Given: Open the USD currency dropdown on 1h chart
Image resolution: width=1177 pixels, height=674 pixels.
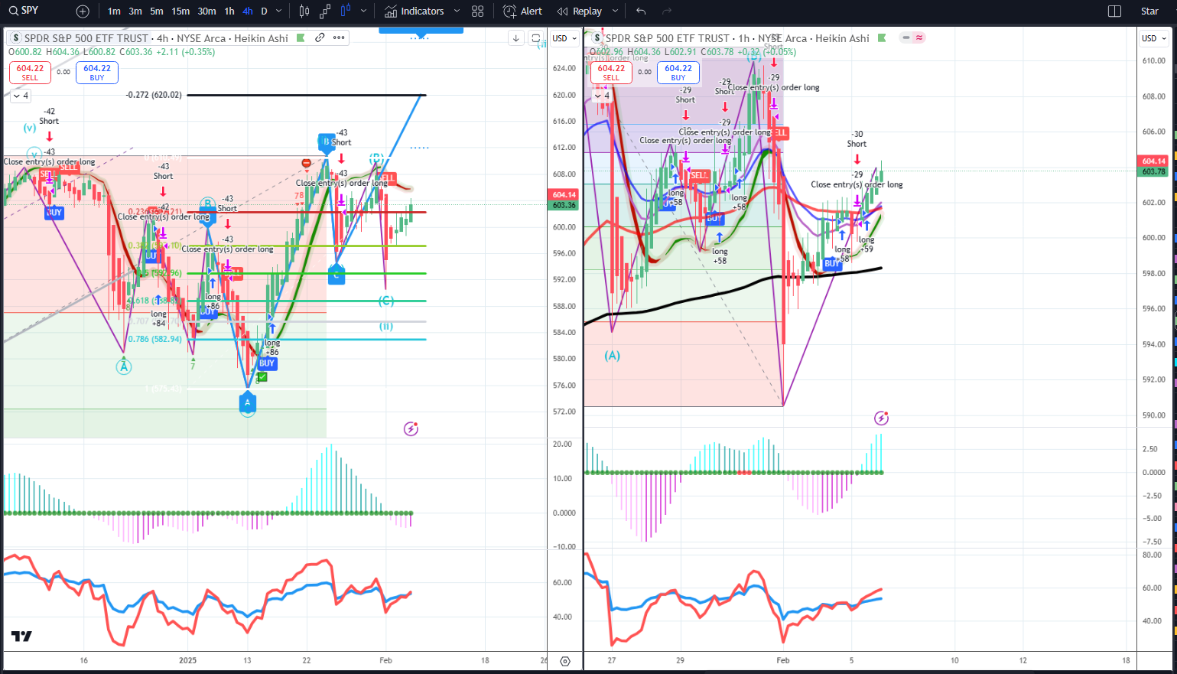Looking at the screenshot, I should point(1155,38).
